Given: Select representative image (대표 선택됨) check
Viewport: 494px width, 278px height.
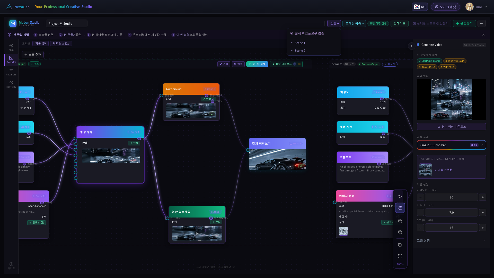Looking at the screenshot, I should [x=443, y=170].
